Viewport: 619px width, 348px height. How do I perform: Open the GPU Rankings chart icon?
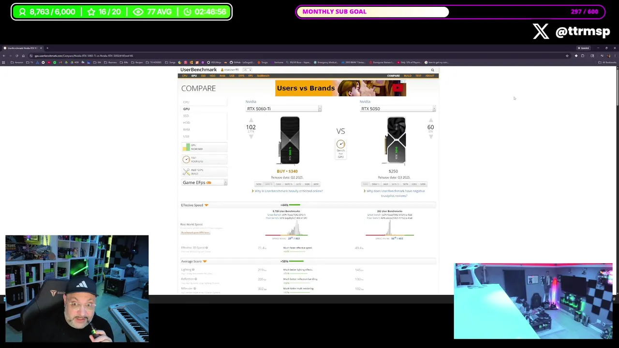(186, 147)
